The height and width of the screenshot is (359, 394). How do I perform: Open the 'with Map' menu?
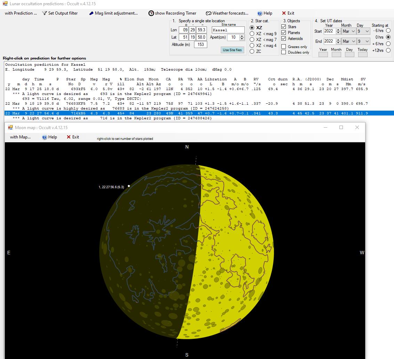tap(20, 137)
